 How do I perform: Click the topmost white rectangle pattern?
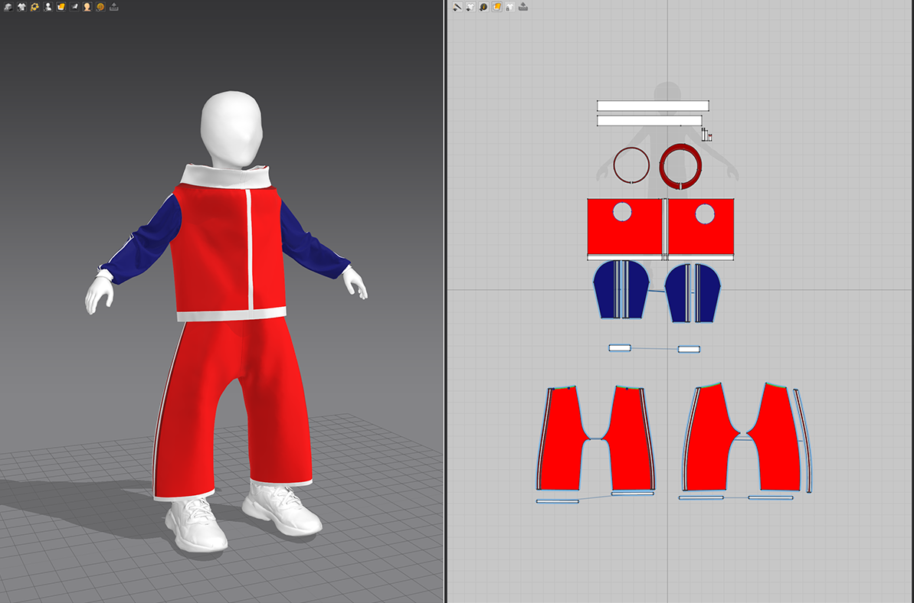652,106
